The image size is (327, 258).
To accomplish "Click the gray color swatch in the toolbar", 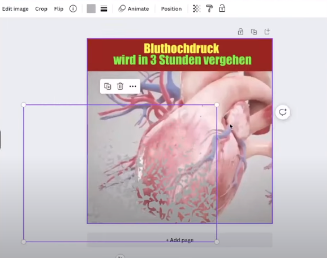I will click(x=91, y=8).
